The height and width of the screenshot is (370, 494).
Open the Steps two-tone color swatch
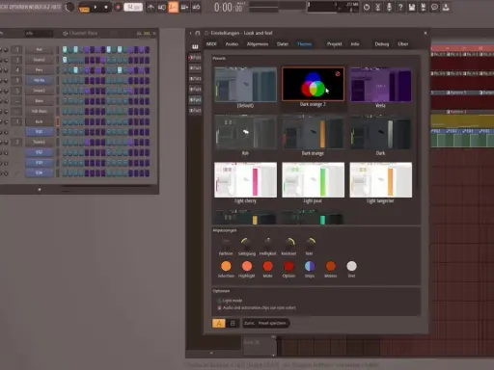310,266
